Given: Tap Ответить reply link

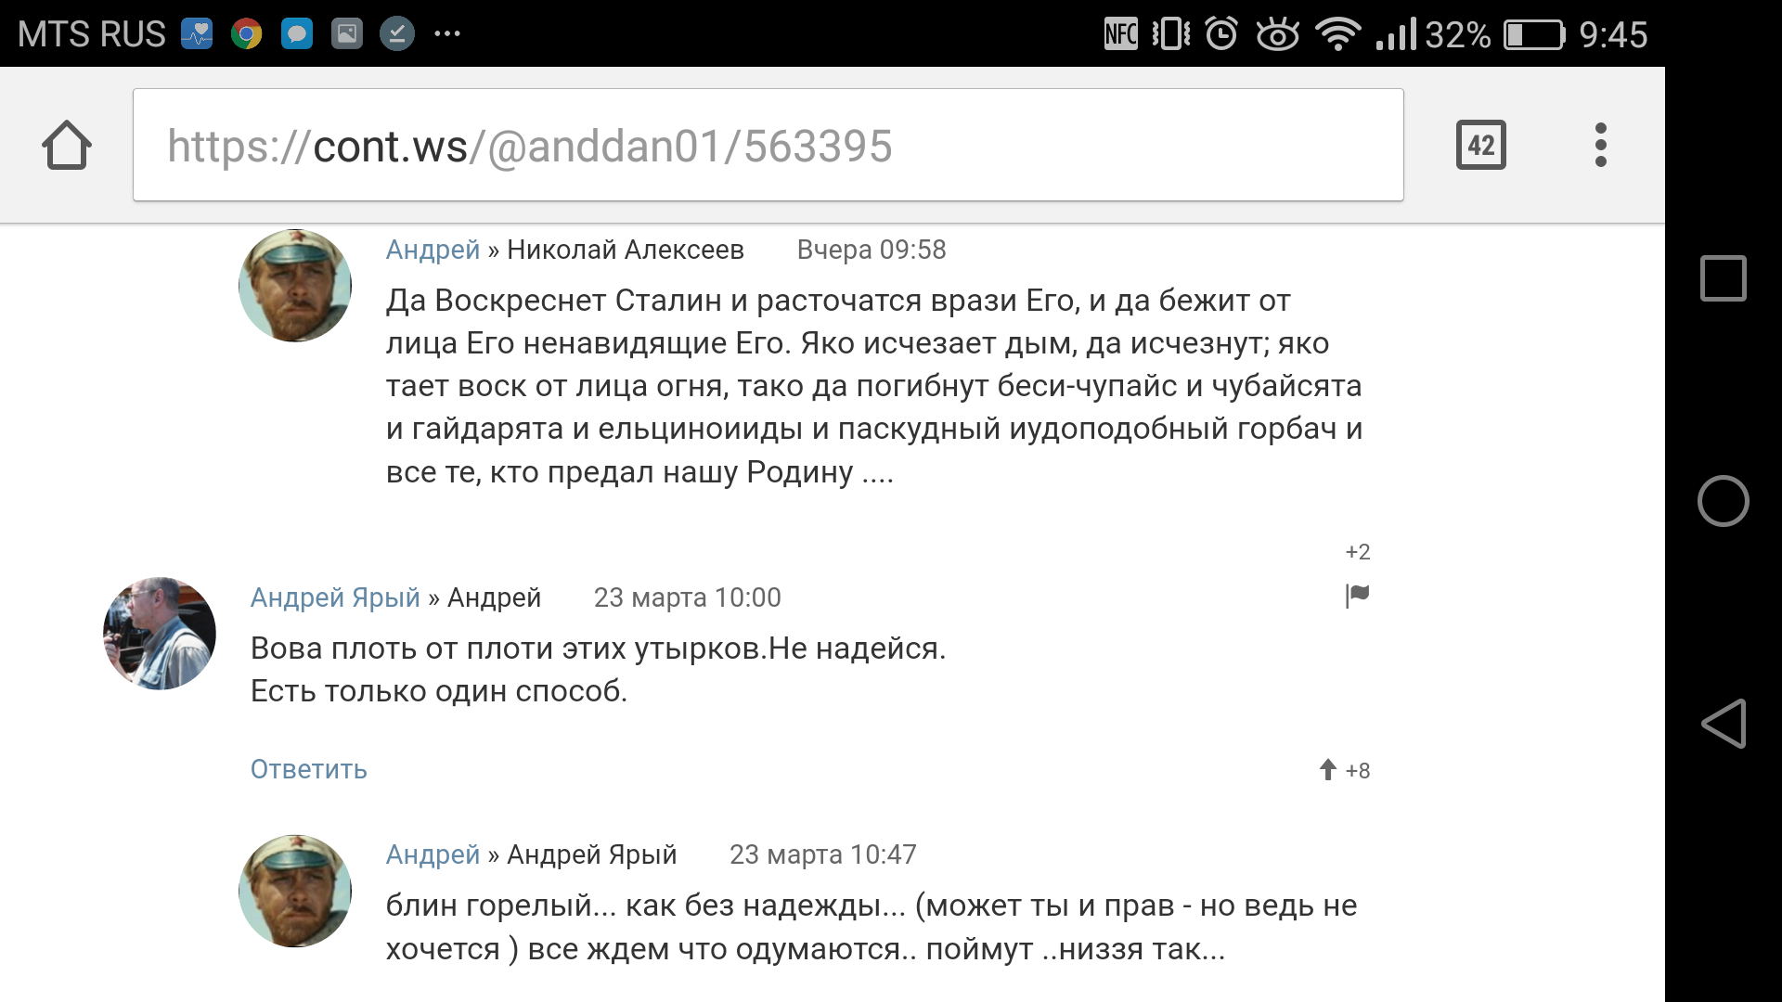Looking at the screenshot, I should point(308,769).
